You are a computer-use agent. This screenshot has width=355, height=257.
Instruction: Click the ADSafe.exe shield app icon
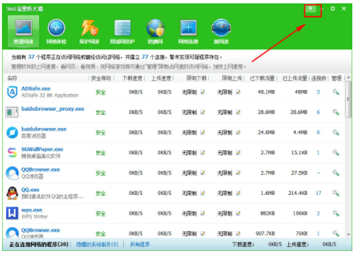click(x=12, y=92)
